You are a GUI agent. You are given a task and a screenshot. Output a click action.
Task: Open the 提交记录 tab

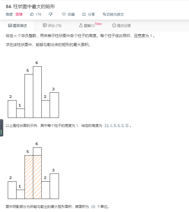click(122, 25)
